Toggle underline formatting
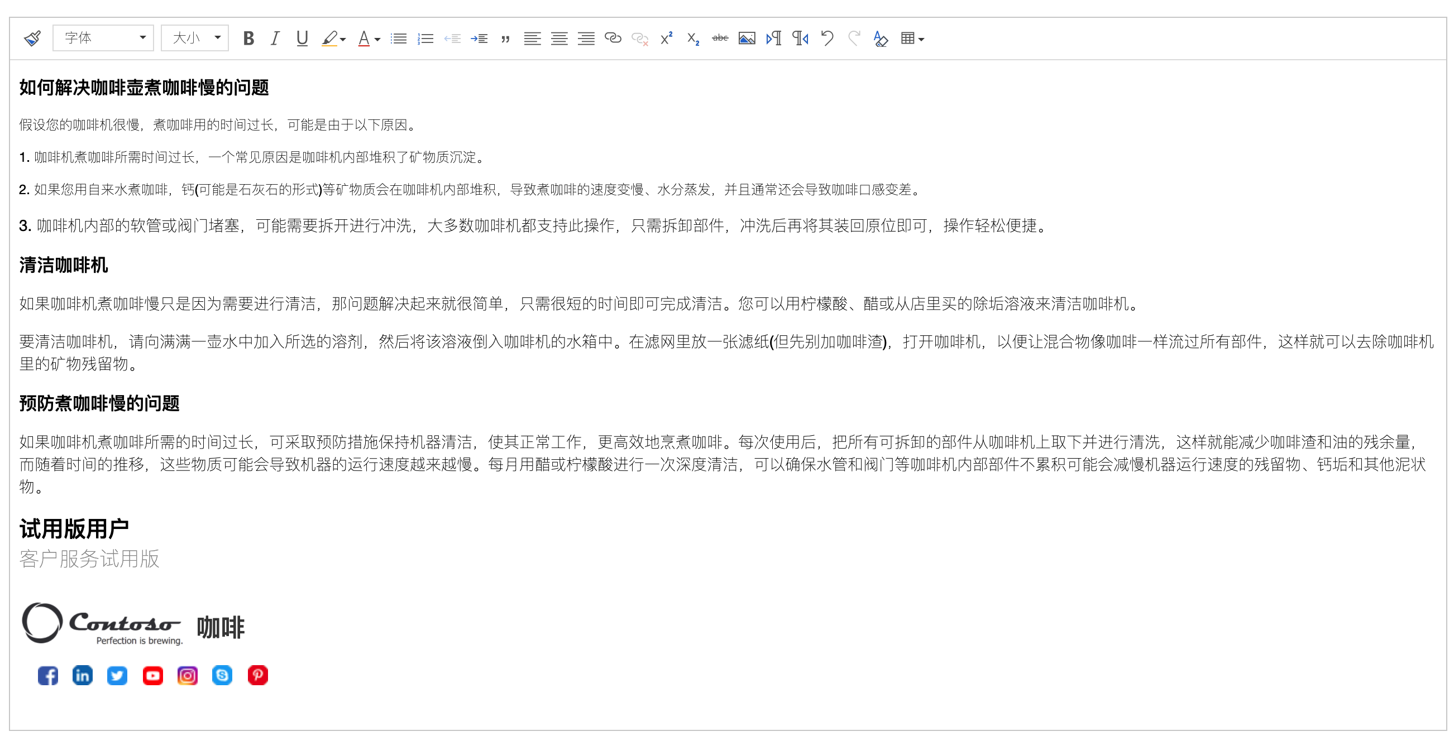Screen dimensions: 1454x741 (x=302, y=39)
